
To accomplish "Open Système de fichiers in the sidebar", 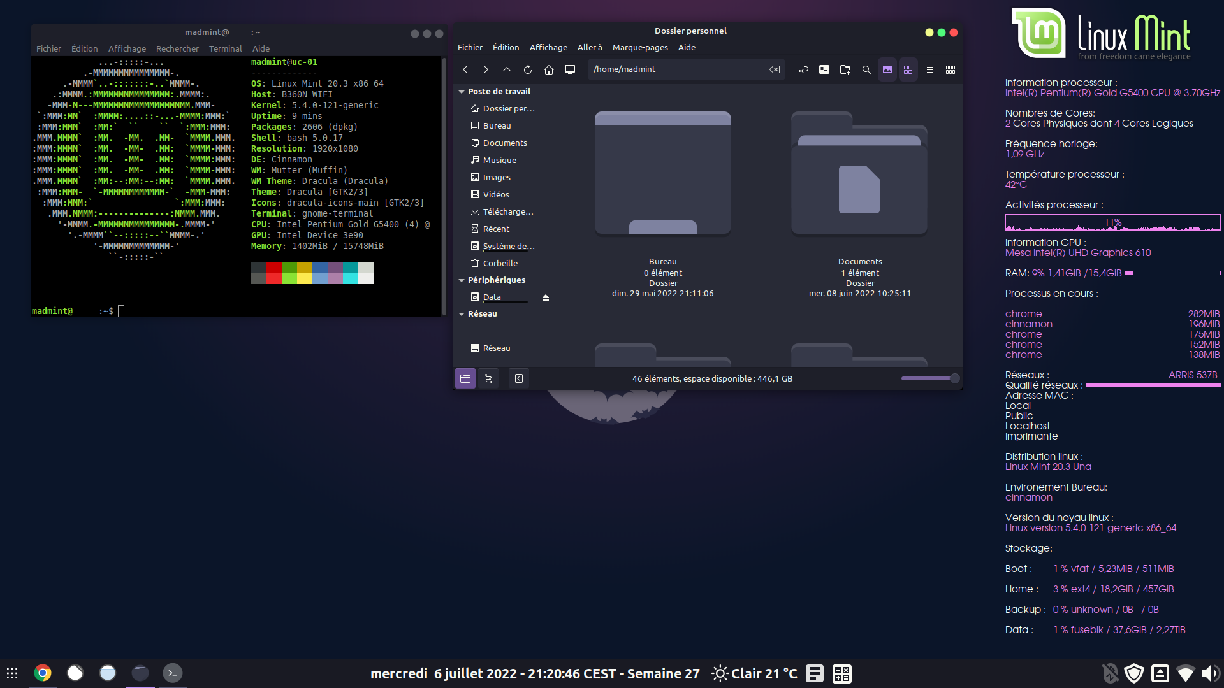I will click(x=507, y=247).
